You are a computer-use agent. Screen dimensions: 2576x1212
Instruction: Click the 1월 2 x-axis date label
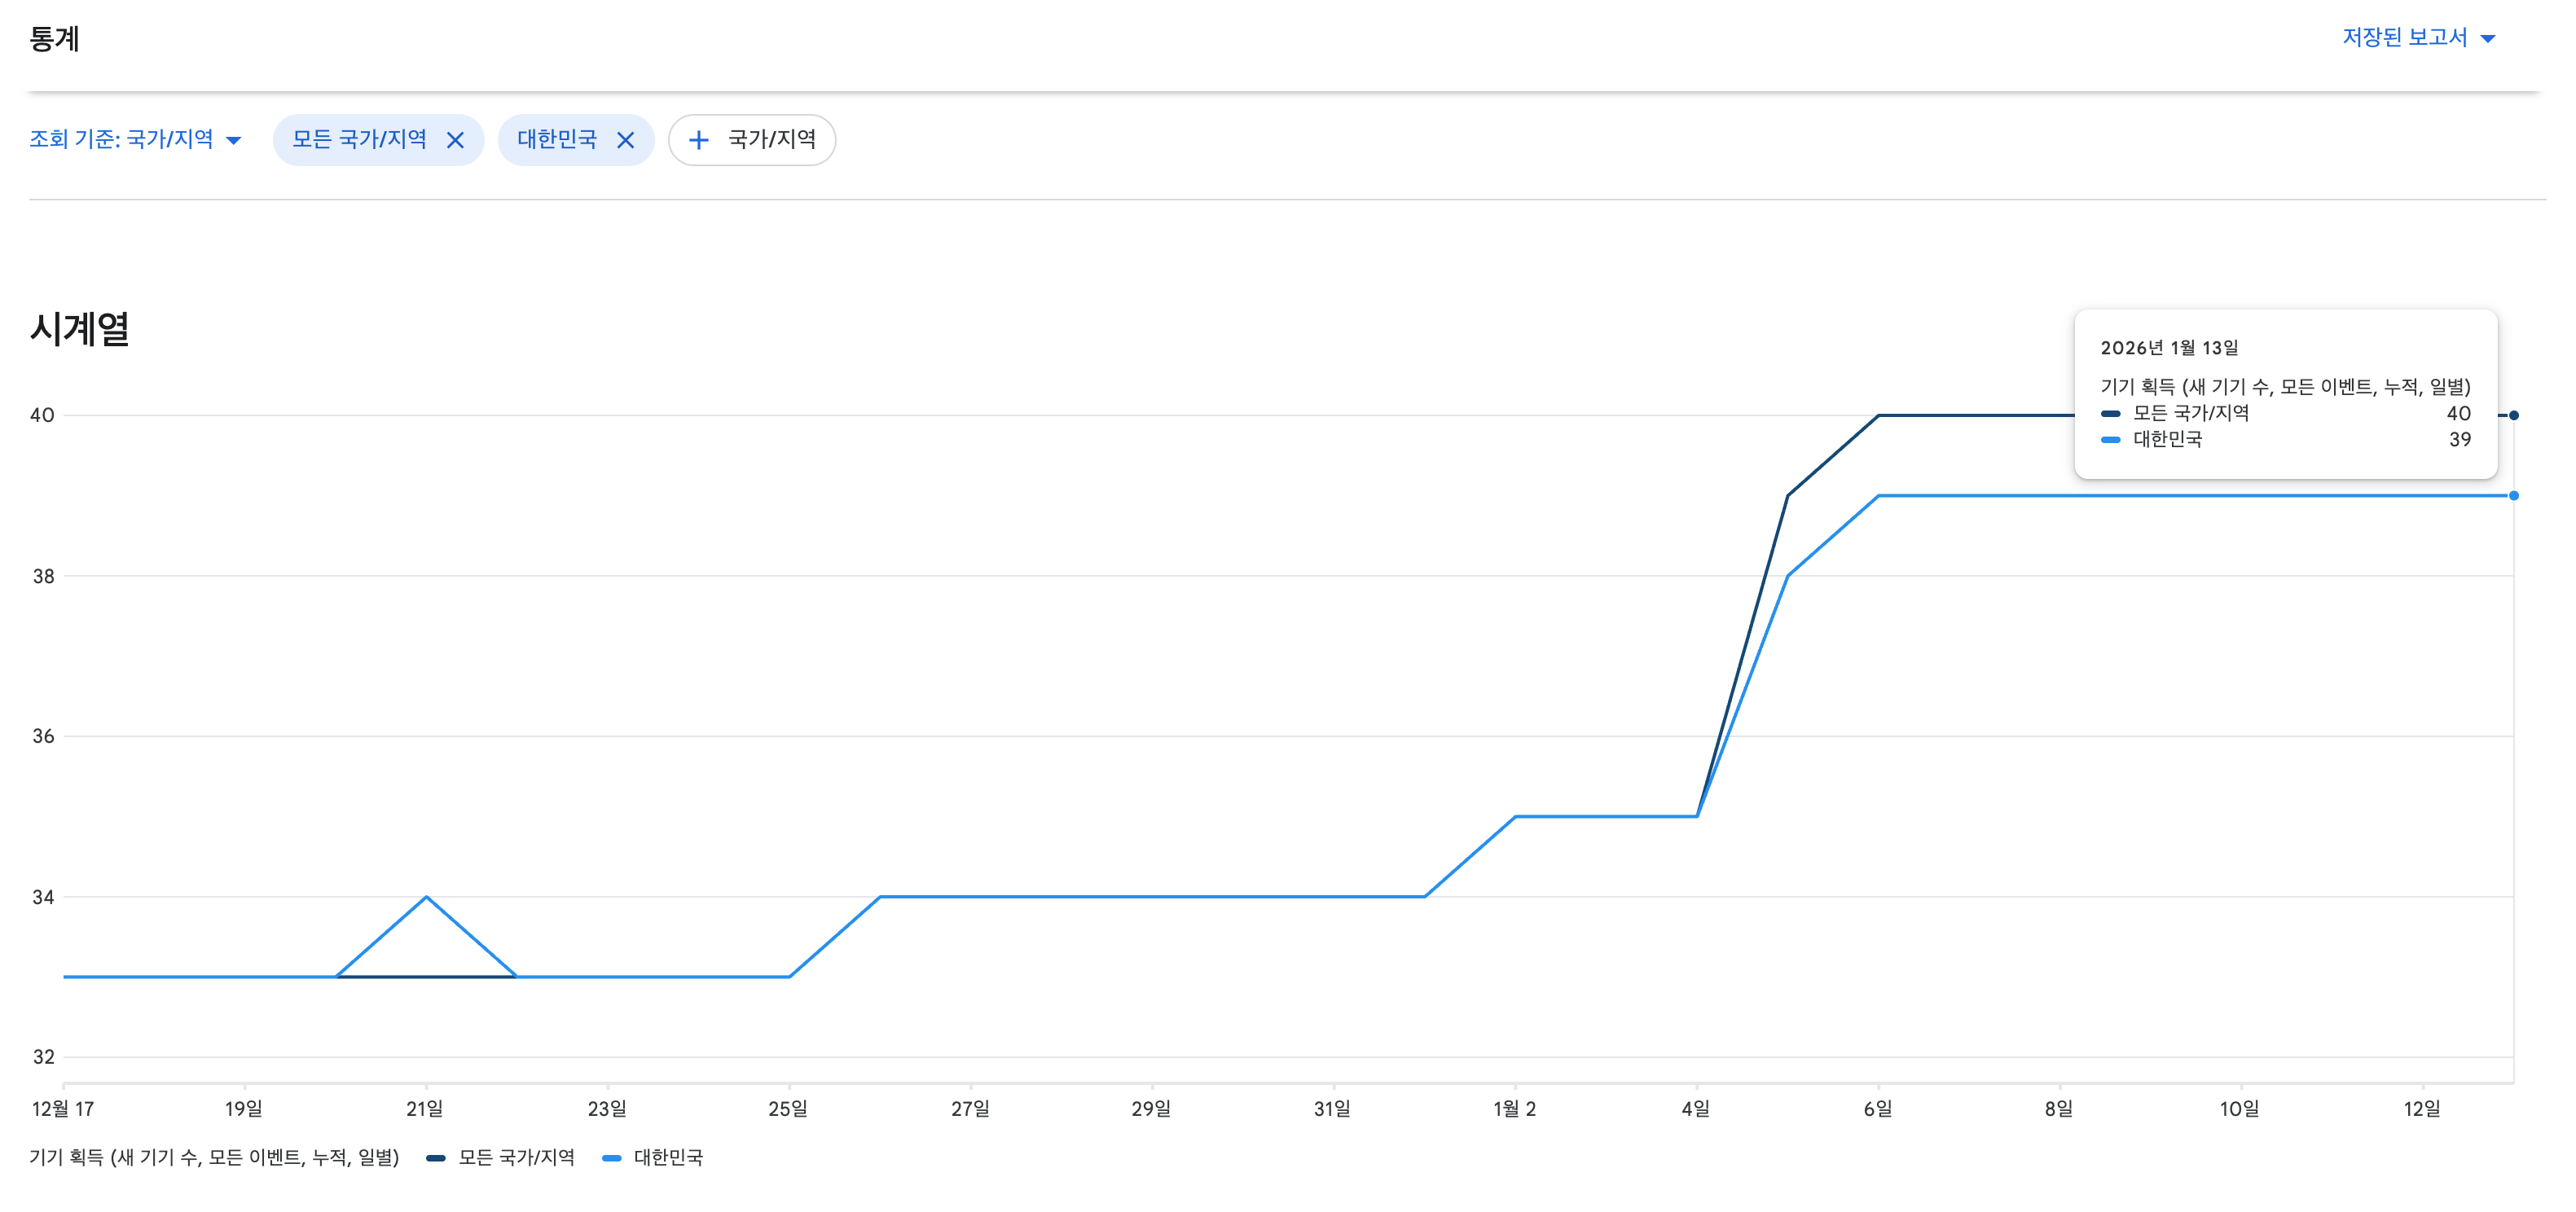(1514, 1108)
